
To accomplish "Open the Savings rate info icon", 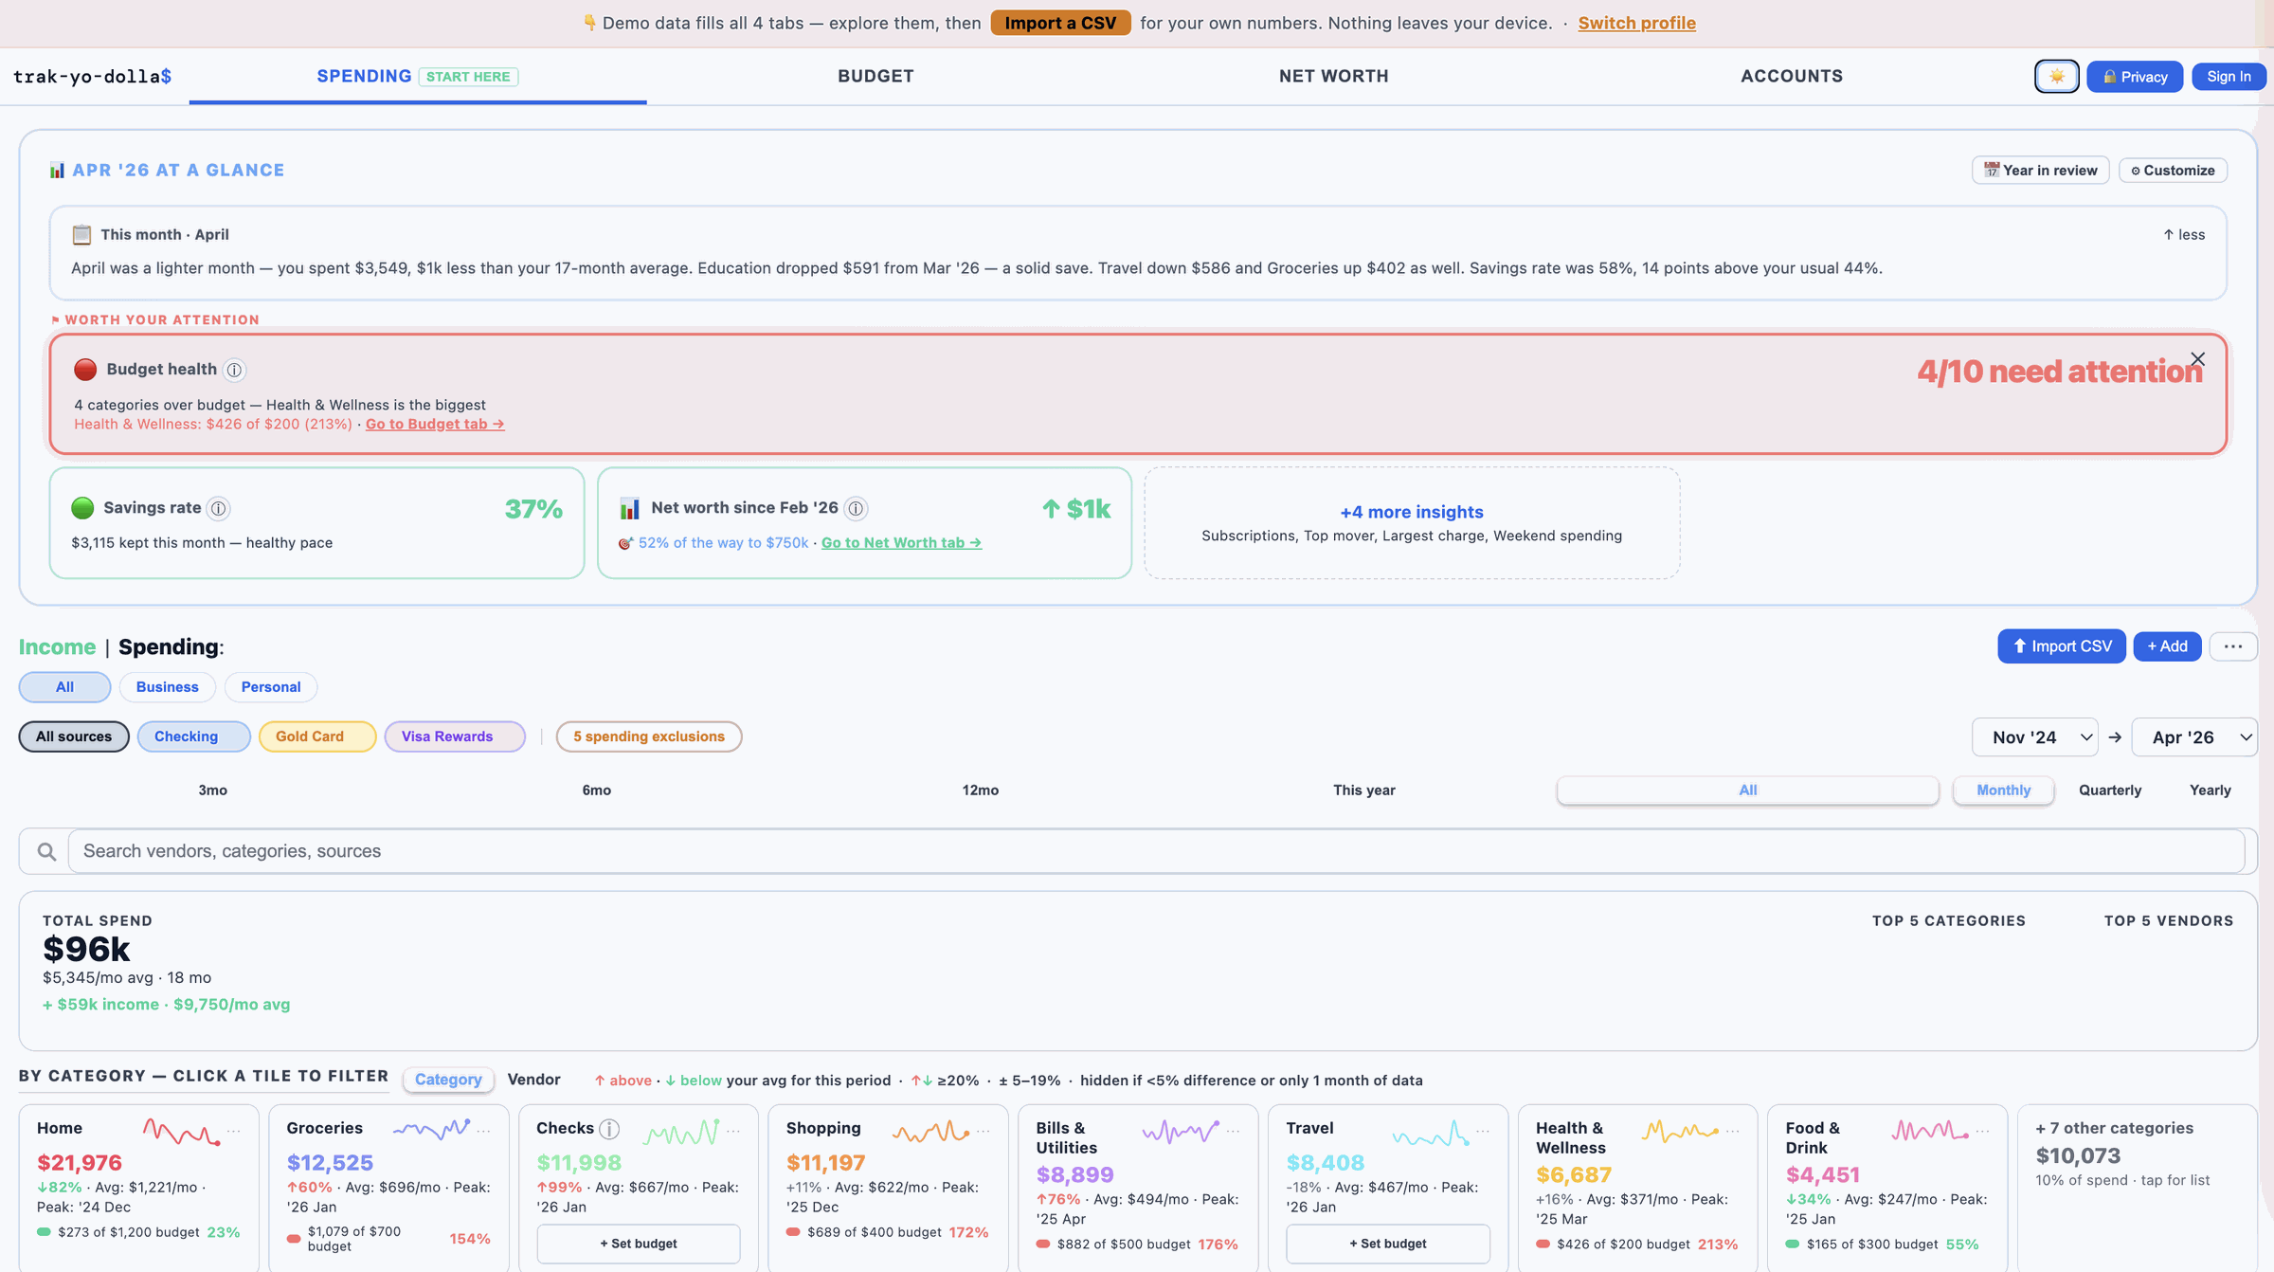I will [219, 509].
